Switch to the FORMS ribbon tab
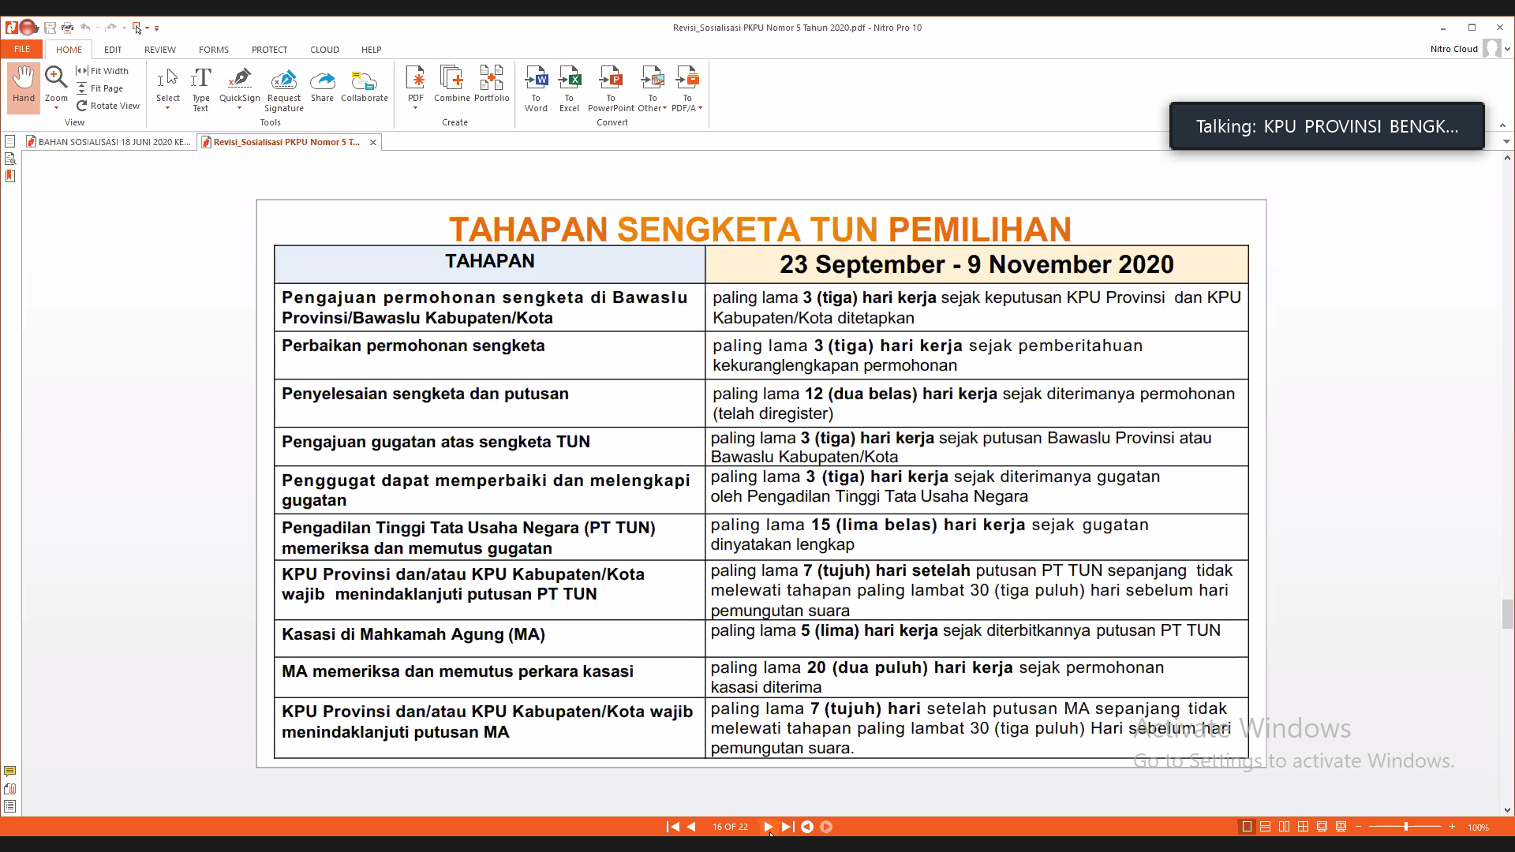 point(214,50)
